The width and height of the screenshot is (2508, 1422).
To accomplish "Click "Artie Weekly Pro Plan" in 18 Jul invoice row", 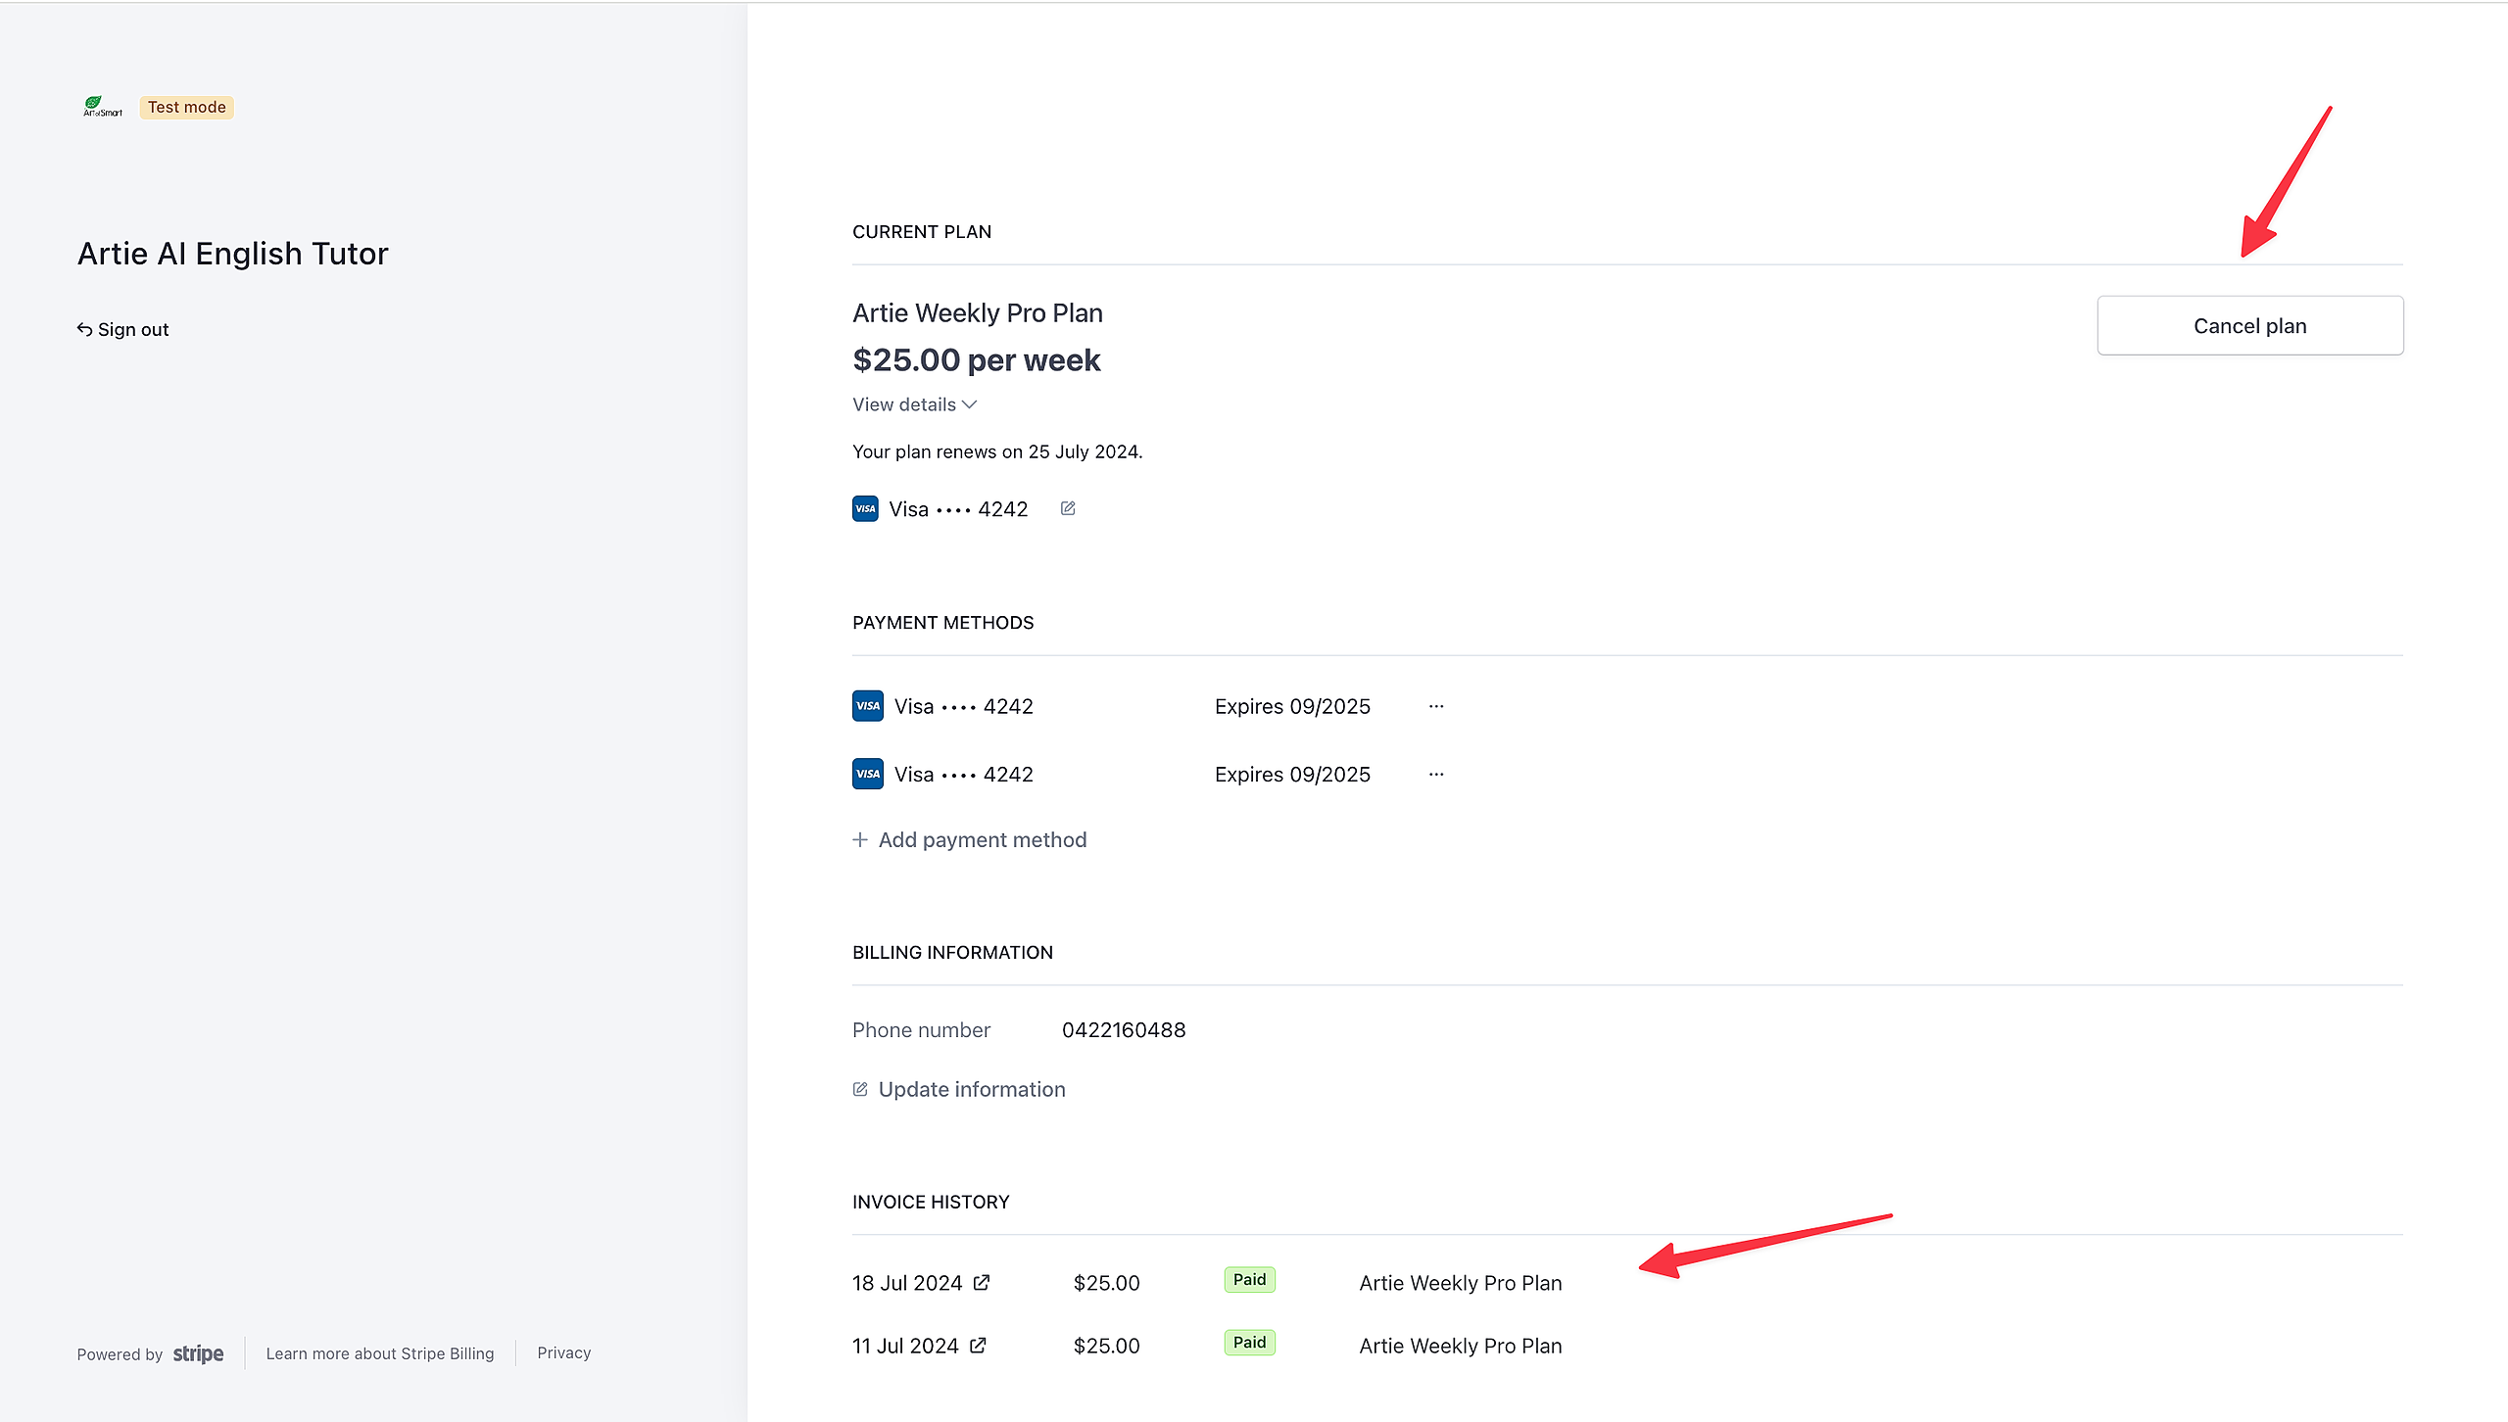I will (x=1461, y=1283).
